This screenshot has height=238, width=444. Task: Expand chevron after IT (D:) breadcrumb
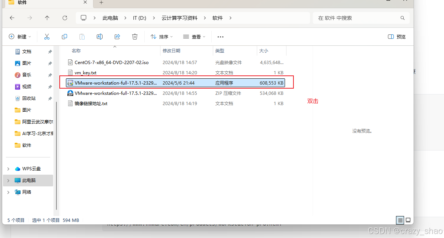click(153, 18)
